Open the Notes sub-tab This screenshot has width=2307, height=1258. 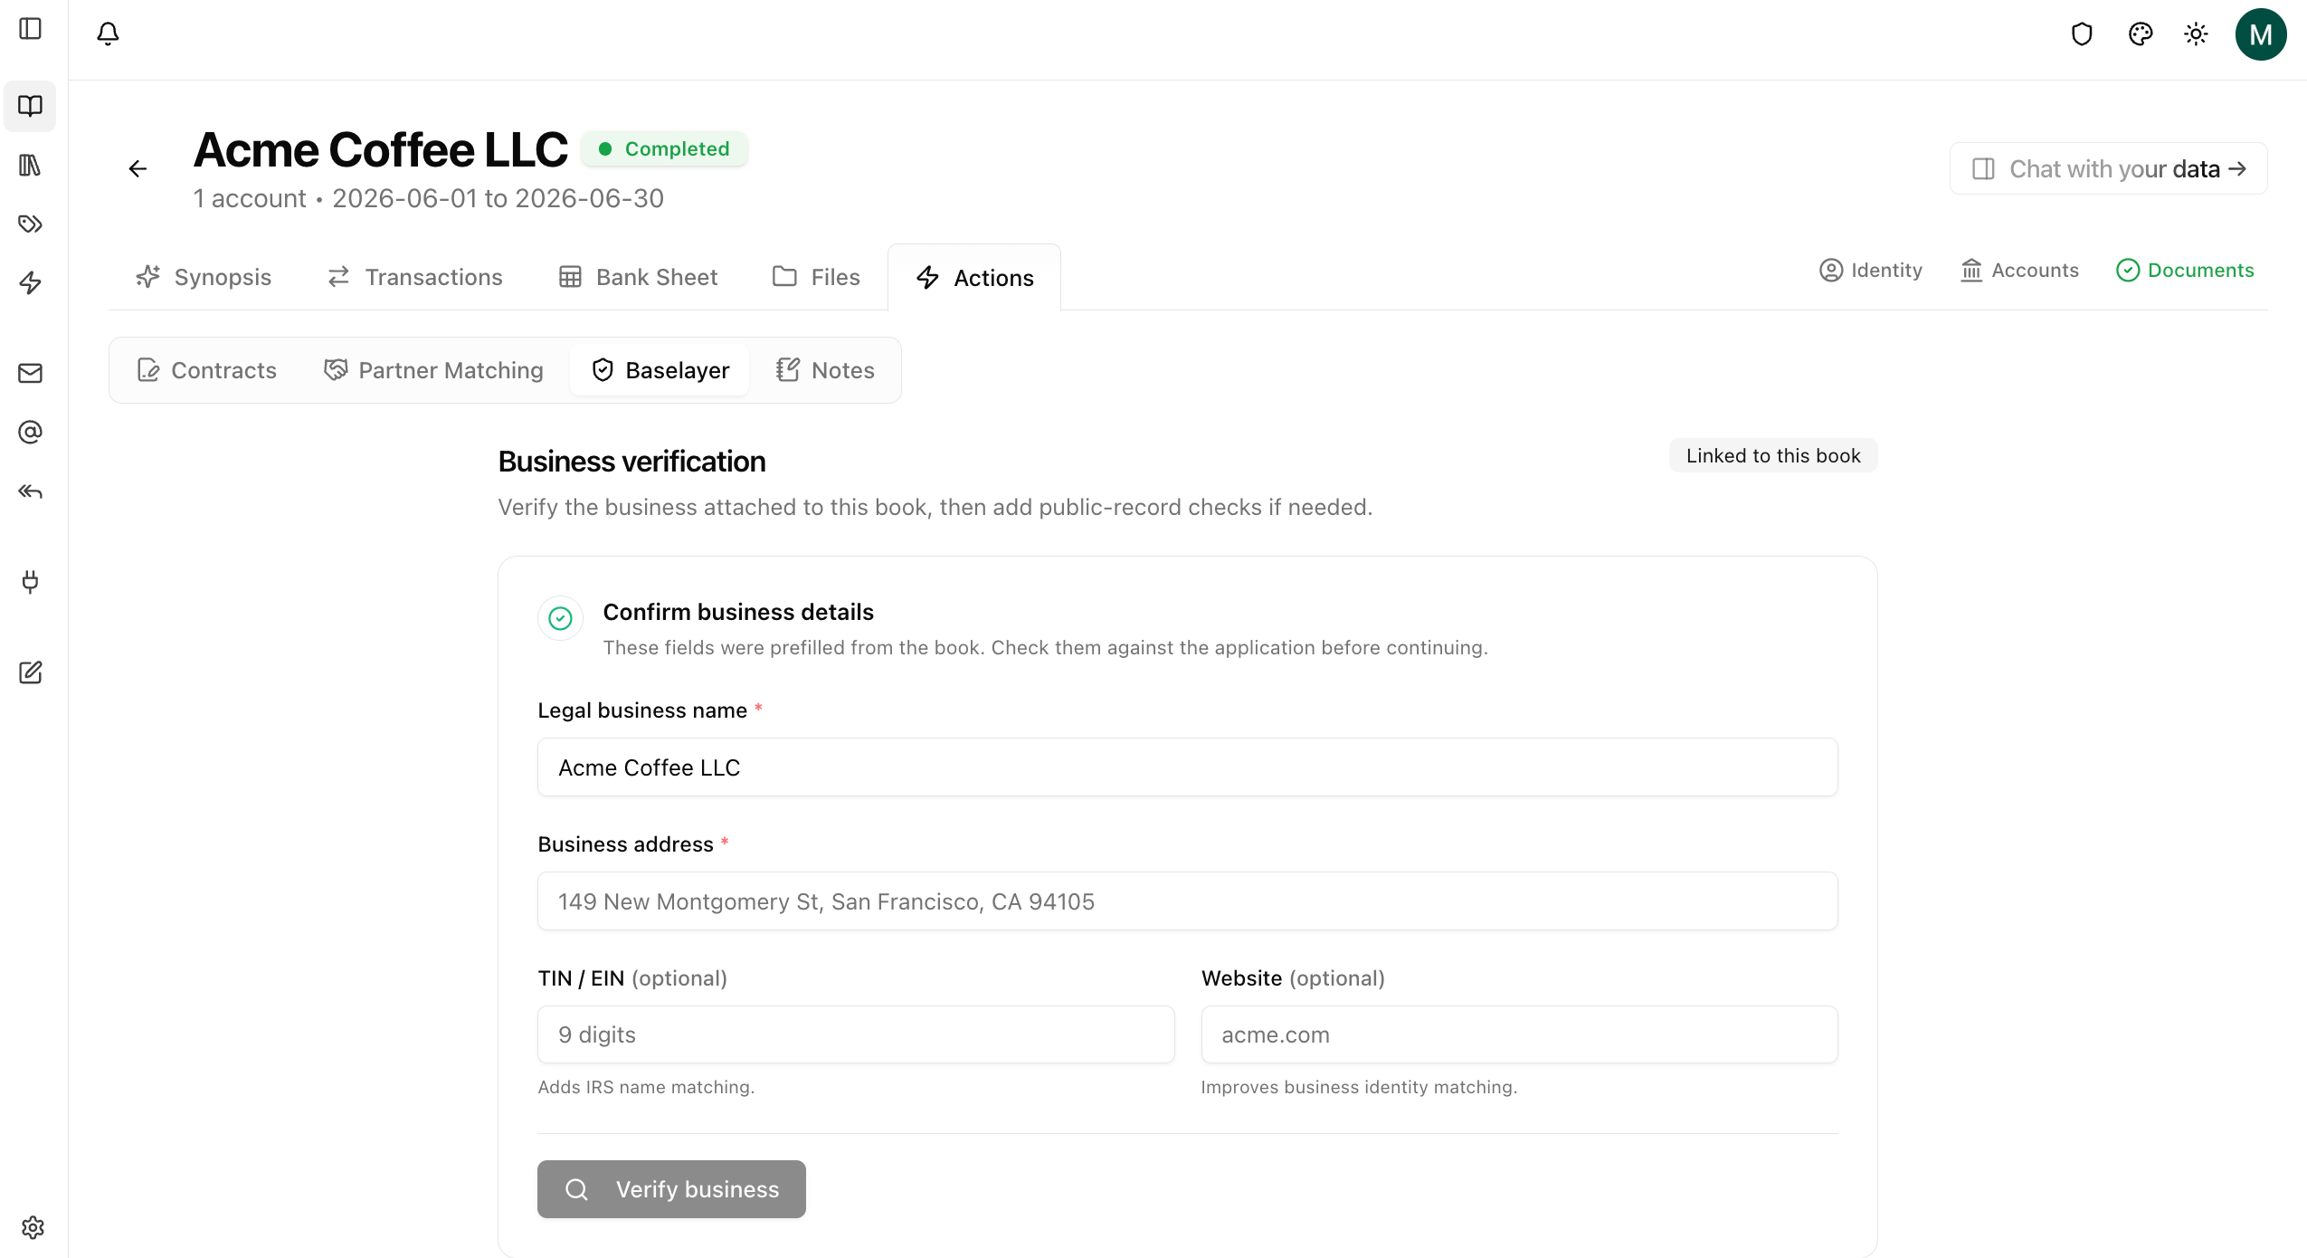tap(825, 370)
